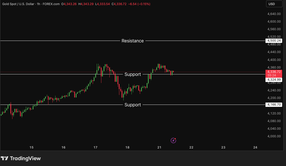
Task: Click date 17 on the time axis
Action: click(96, 147)
